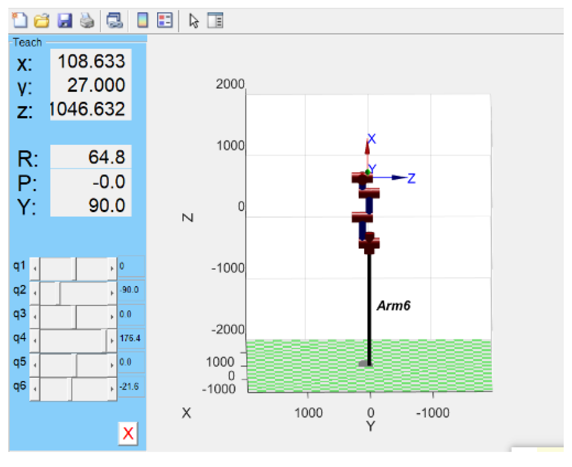Print the figure using the printer icon

(87, 20)
